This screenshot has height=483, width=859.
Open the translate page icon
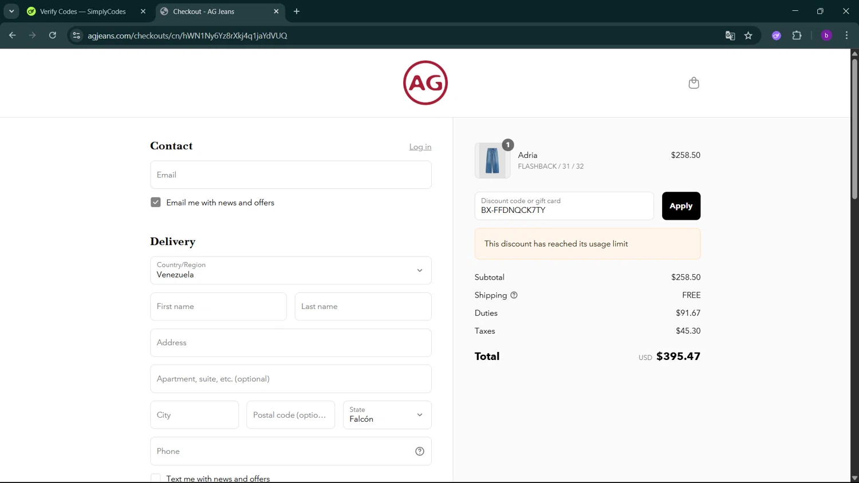(x=730, y=35)
